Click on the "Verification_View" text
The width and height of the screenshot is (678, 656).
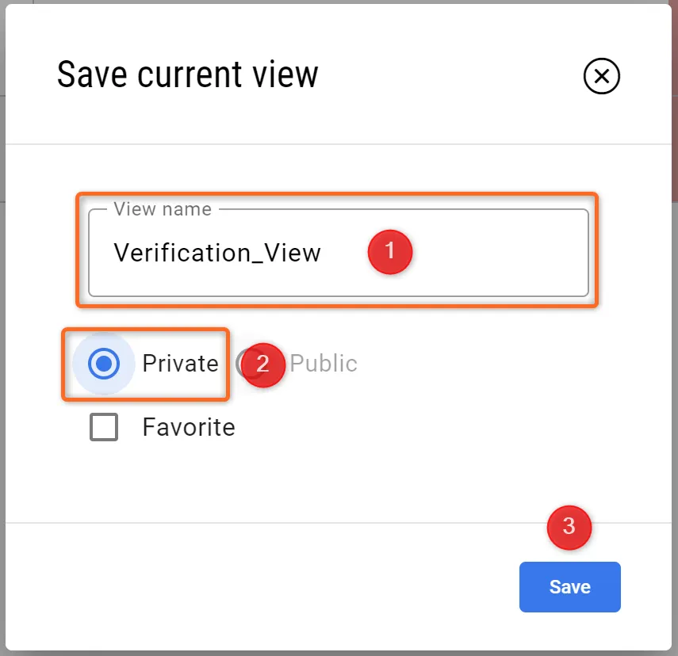[217, 253]
